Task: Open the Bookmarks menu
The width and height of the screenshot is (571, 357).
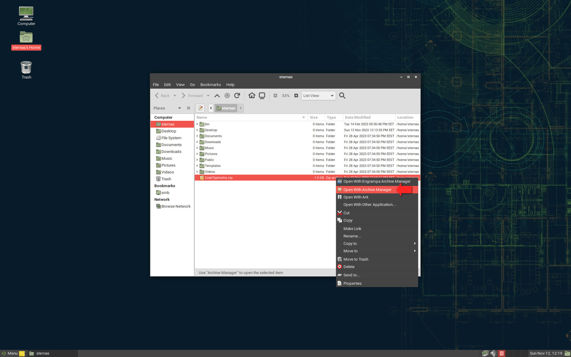Action: [x=210, y=84]
